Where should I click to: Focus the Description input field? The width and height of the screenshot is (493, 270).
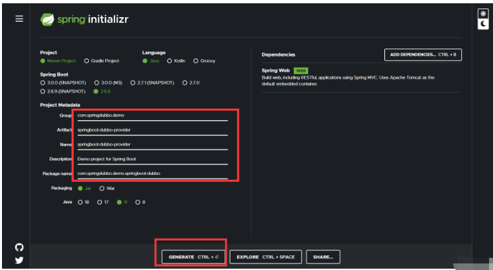(153, 159)
